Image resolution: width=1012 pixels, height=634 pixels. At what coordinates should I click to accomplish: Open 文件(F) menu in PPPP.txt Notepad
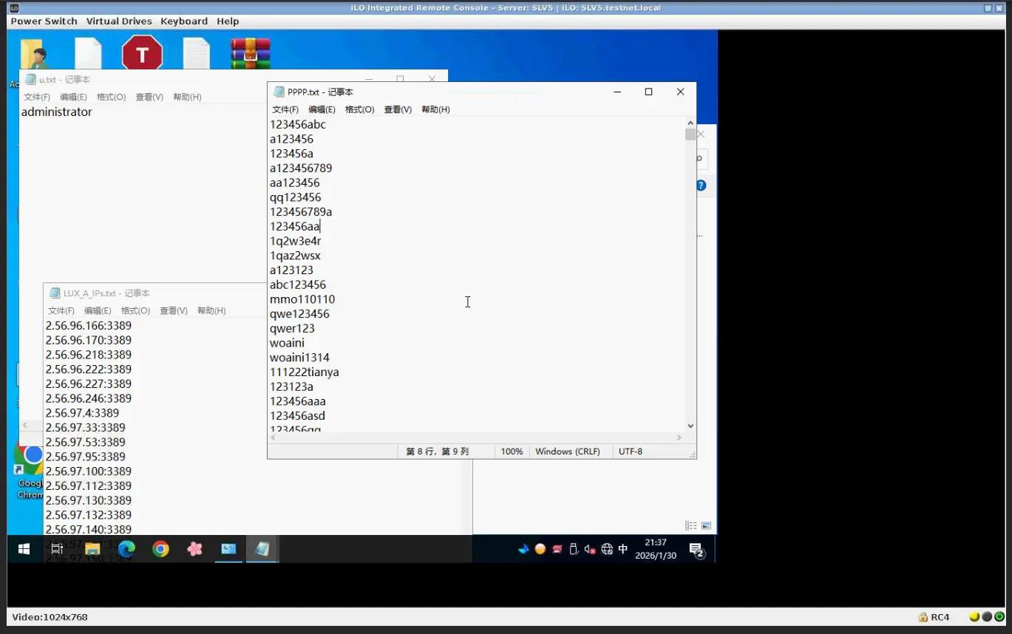click(x=285, y=109)
